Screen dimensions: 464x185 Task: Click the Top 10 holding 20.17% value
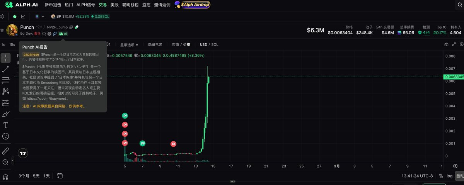[x=439, y=32]
